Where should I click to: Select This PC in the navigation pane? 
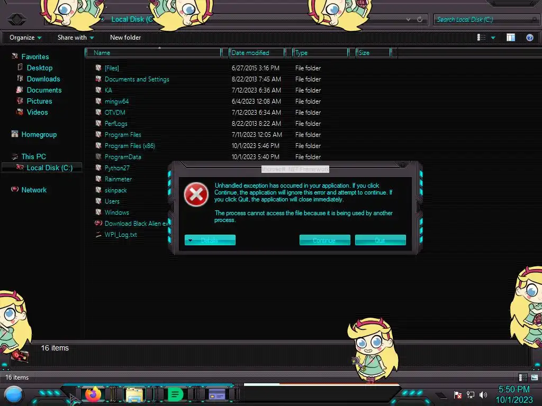(x=33, y=156)
